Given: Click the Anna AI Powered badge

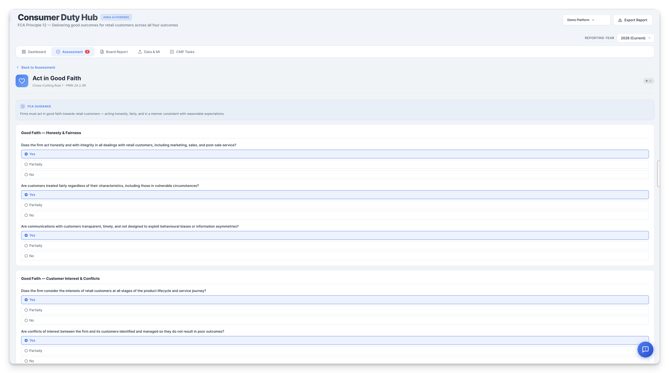Looking at the screenshot, I should coord(116,17).
